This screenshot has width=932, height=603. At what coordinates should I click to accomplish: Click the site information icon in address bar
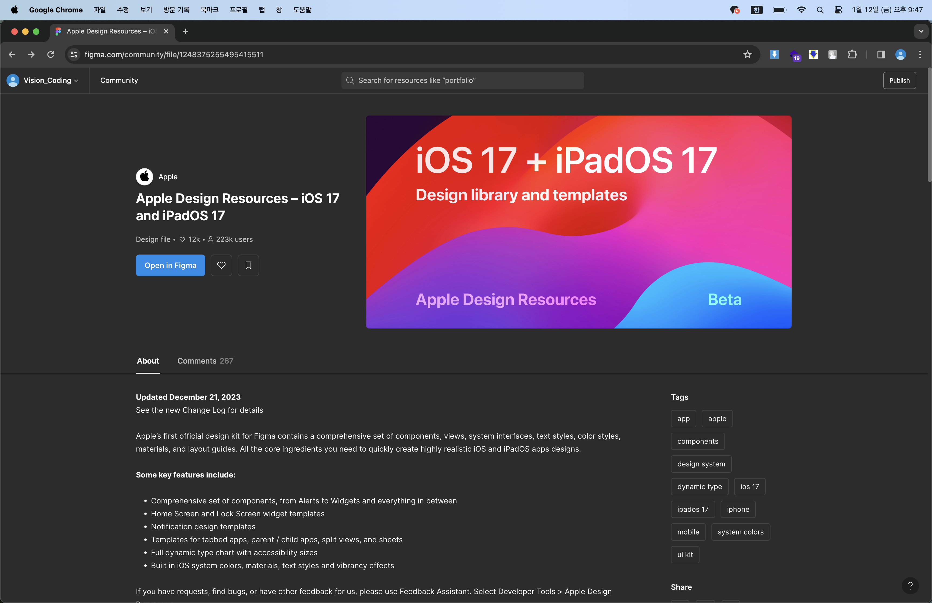tap(74, 55)
